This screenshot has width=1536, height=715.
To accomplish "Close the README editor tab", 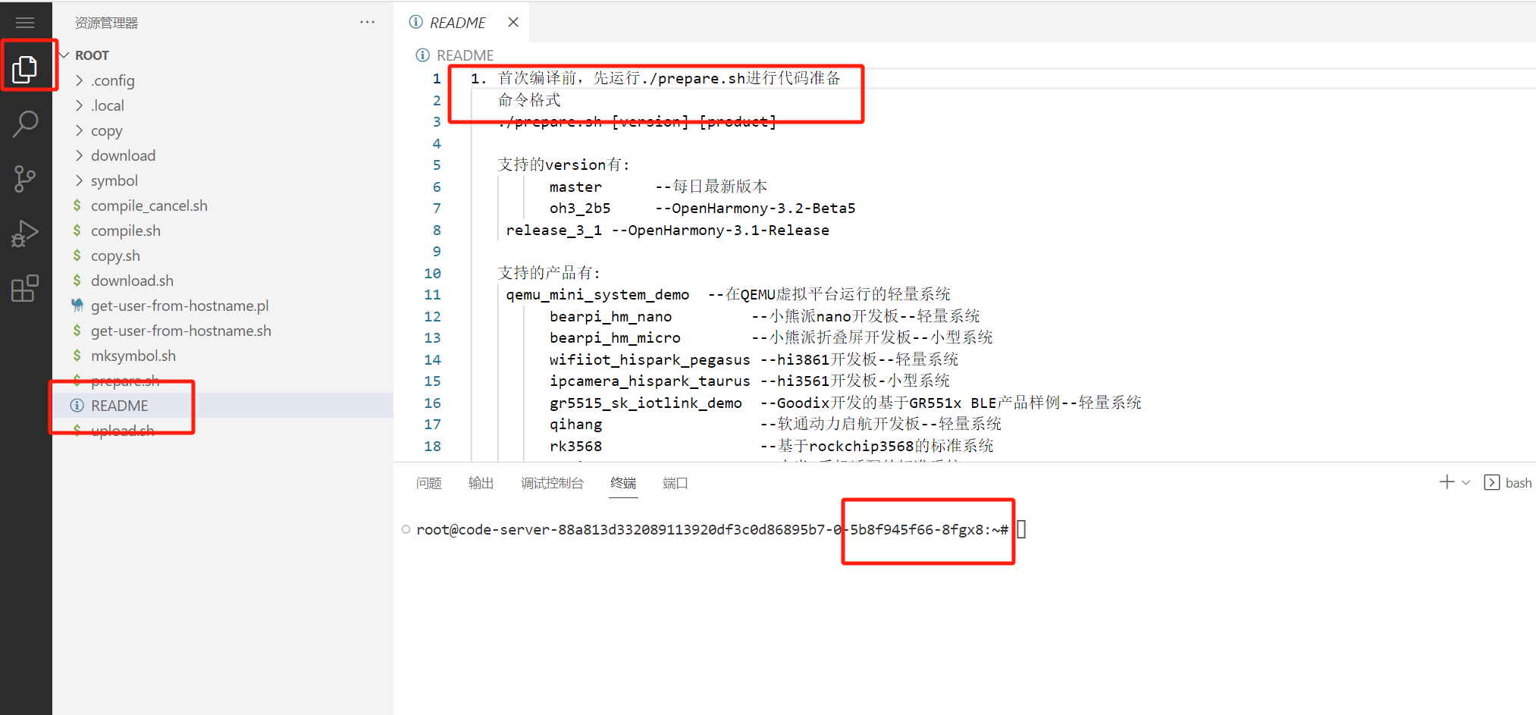I will coord(513,22).
